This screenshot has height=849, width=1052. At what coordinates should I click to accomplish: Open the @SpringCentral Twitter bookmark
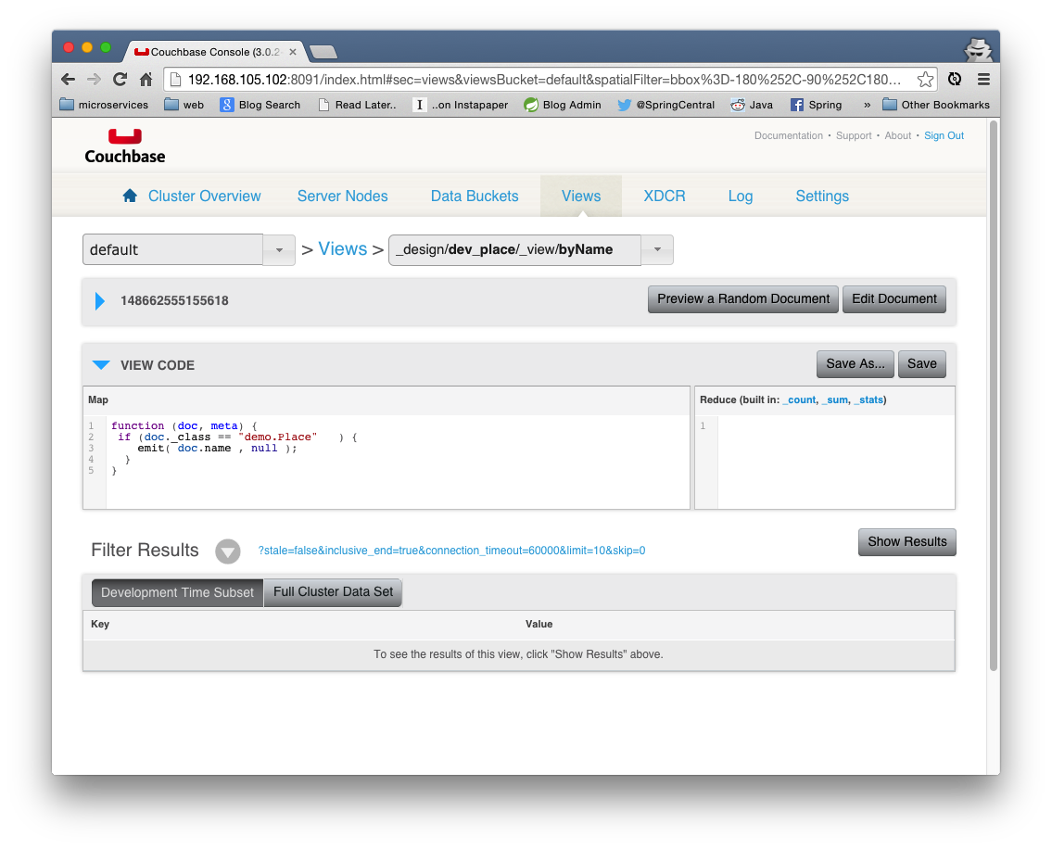coord(665,105)
